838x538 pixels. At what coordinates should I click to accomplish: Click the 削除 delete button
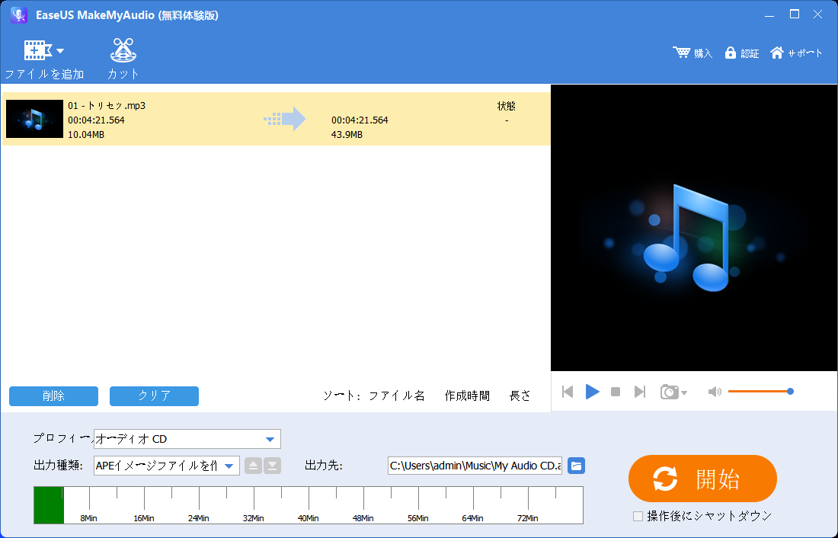coord(53,395)
